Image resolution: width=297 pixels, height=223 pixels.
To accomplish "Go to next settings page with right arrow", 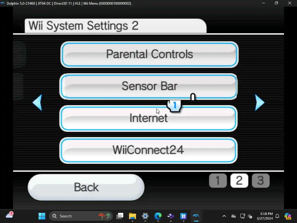I will coord(260,102).
